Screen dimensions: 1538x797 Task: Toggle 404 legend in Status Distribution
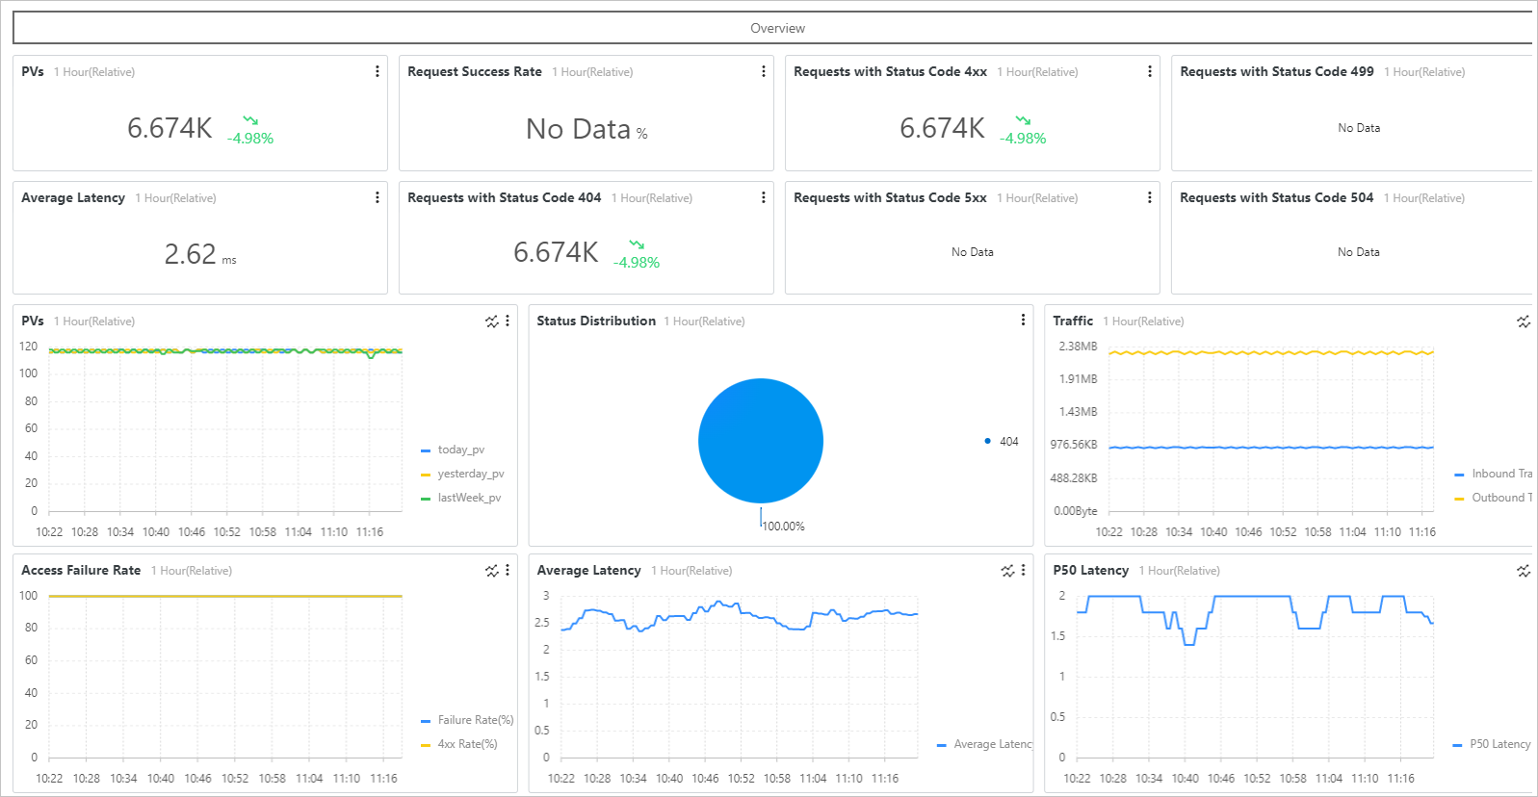(x=1002, y=442)
